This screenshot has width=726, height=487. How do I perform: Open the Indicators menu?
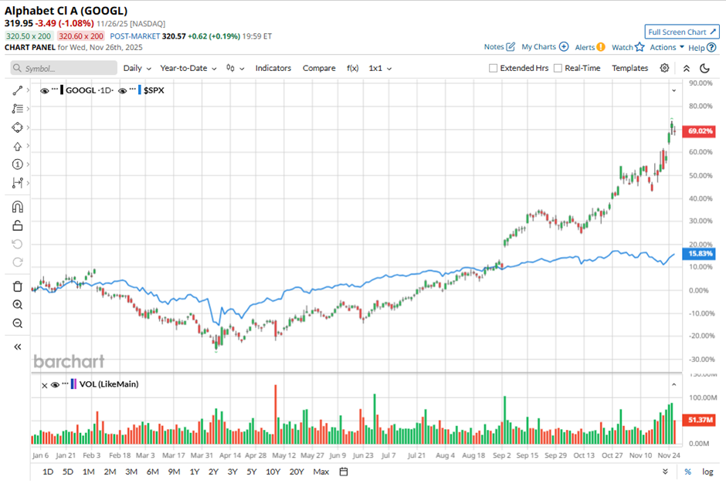point(273,68)
